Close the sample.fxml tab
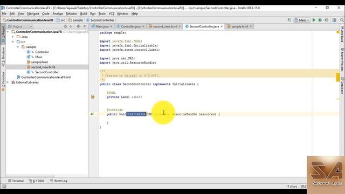 (251, 26)
